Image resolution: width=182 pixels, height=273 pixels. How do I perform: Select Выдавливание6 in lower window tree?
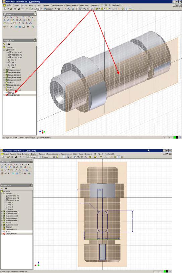(x=11, y=225)
